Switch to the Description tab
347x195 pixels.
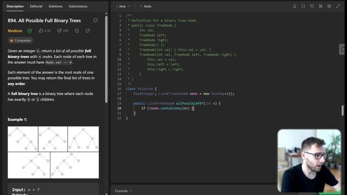click(15, 6)
